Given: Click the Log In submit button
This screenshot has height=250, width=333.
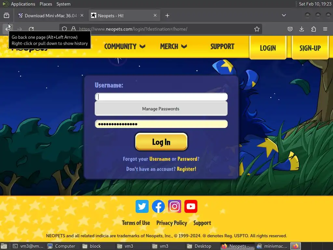Looking at the screenshot, I should point(161,142).
